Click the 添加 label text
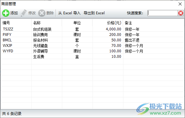The width and height of the screenshot is (185, 118). [14, 13]
